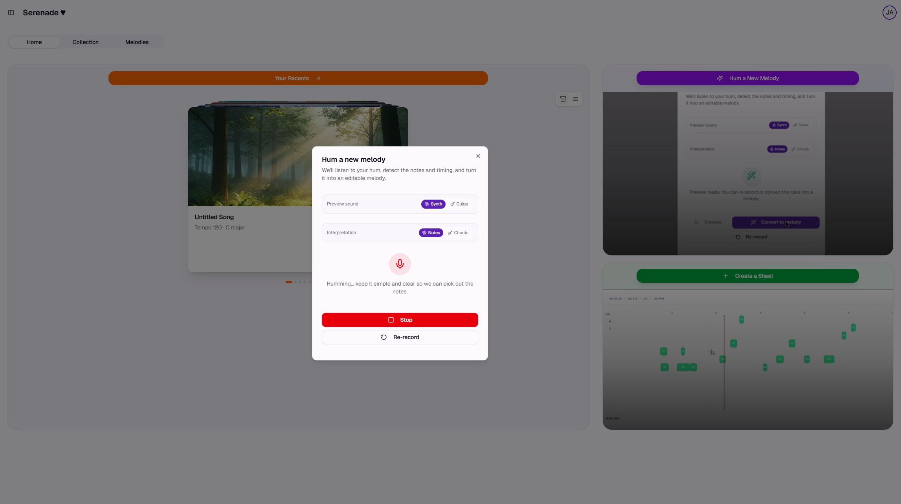Click the list view icon
901x504 pixels.
click(x=575, y=99)
